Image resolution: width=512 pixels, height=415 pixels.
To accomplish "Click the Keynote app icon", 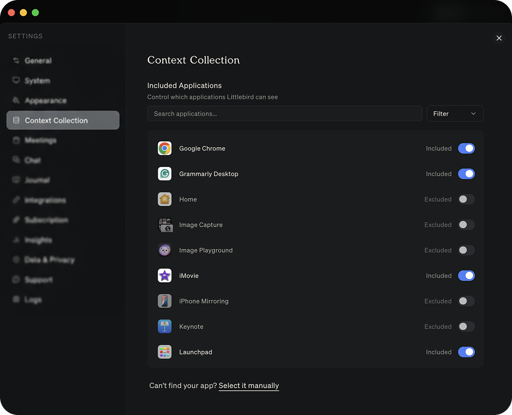I will [164, 326].
